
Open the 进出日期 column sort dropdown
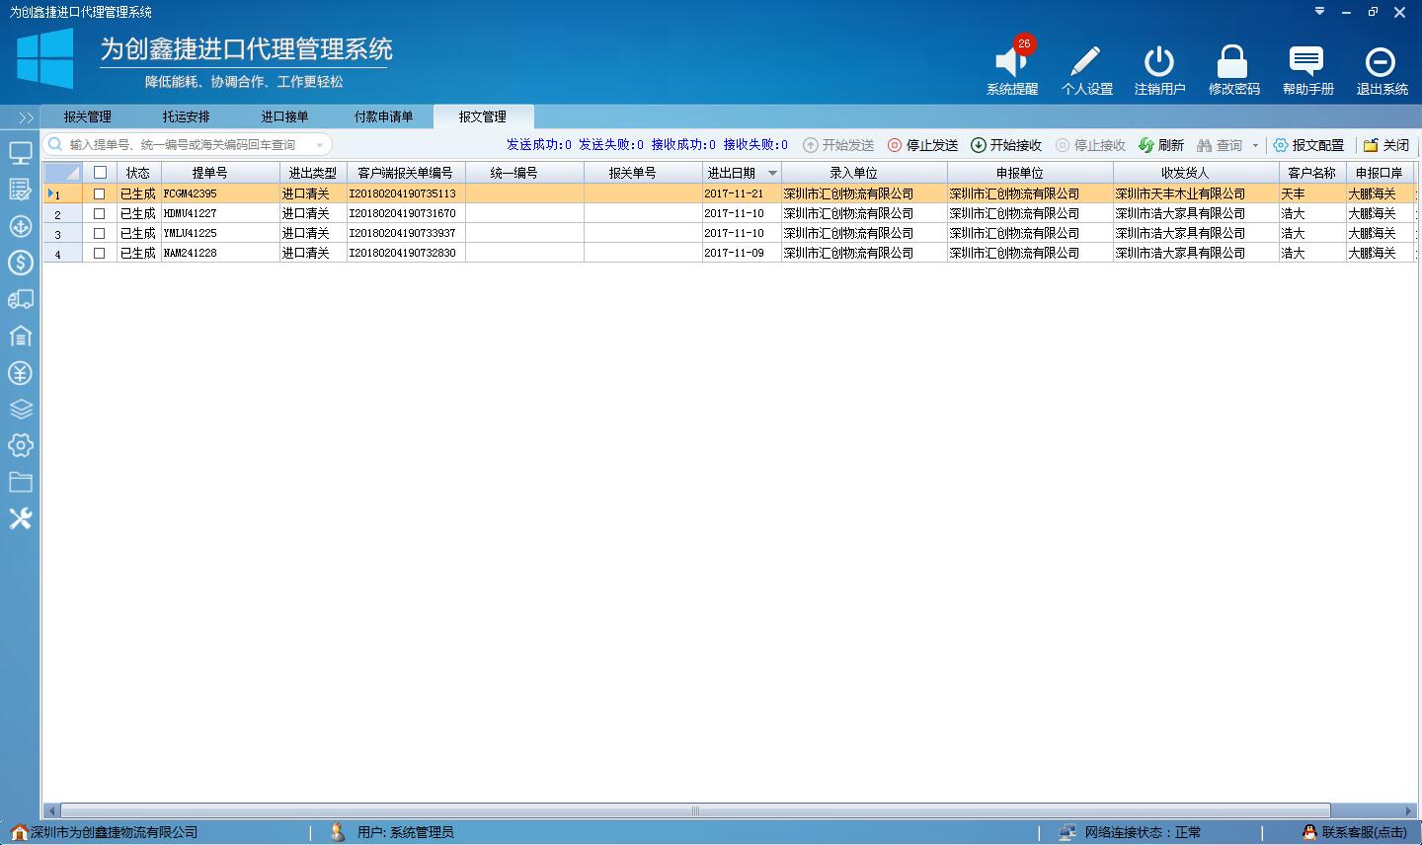(773, 171)
